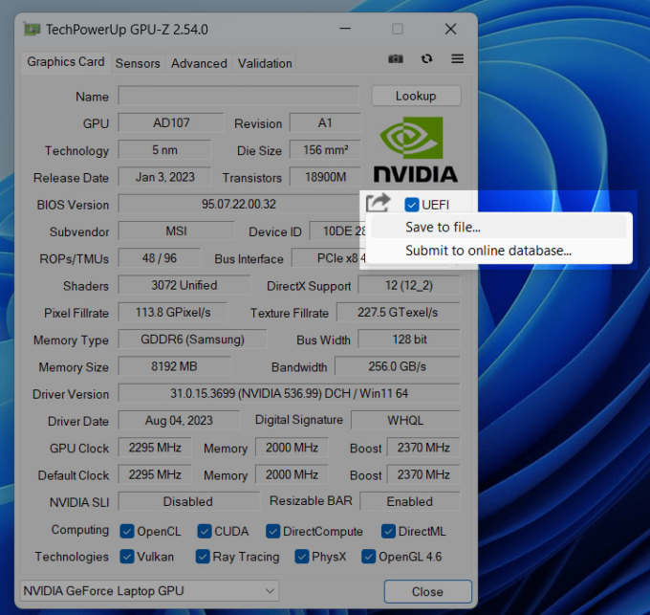650x615 pixels.
Task: Click the refresh arrows icon
Action: tap(426, 59)
